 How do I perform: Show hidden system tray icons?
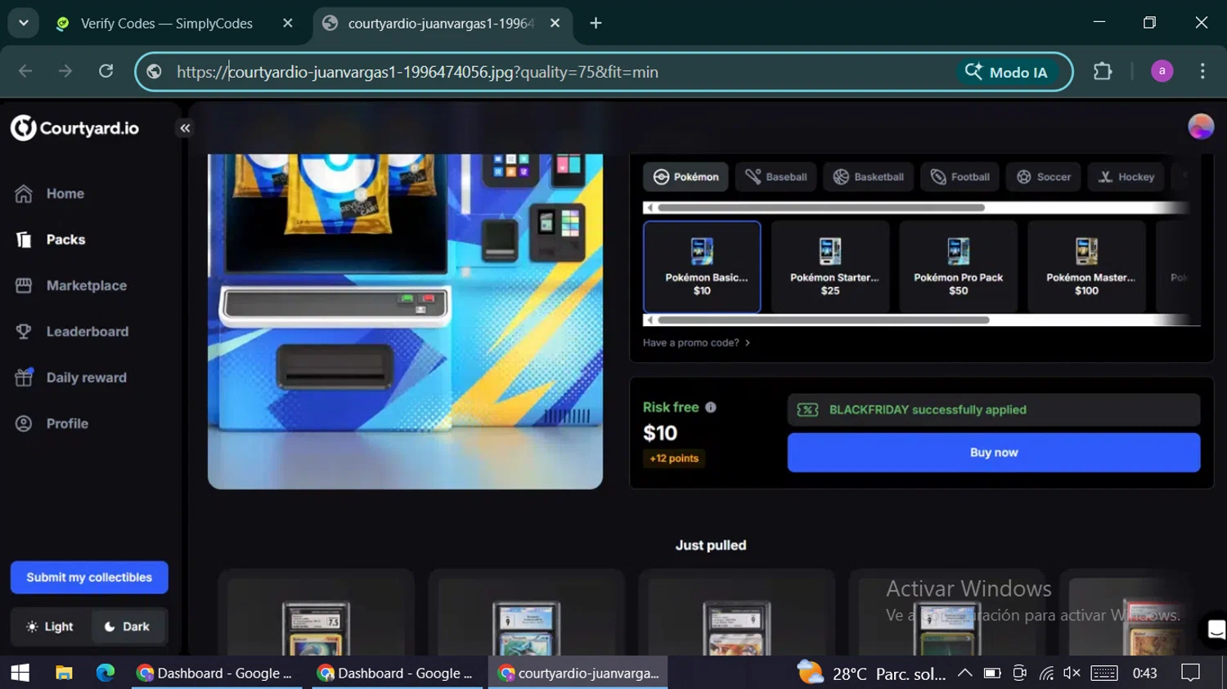[x=965, y=673]
